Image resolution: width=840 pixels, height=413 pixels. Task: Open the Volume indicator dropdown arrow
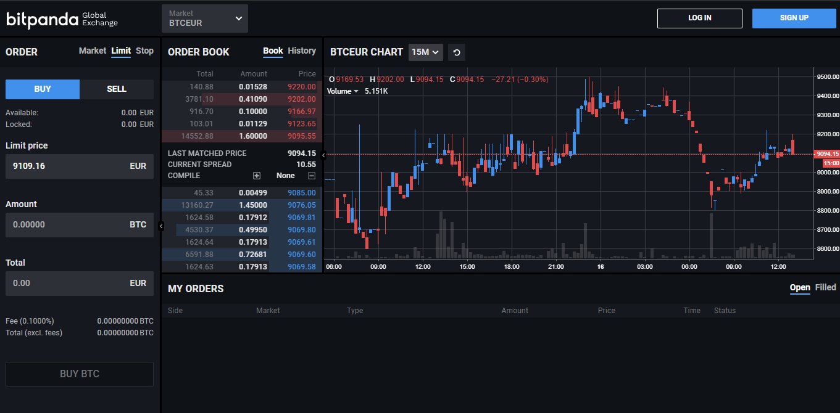[356, 91]
